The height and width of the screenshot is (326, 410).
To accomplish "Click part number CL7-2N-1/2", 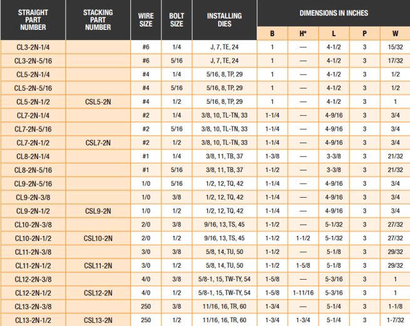I will pos(33,143).
